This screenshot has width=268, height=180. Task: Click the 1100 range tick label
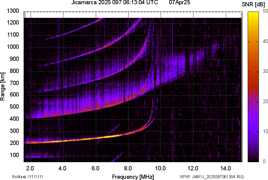(13, 34)
